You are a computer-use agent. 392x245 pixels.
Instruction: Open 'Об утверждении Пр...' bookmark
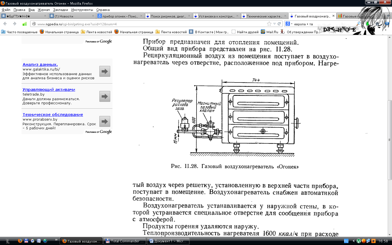pos(300,32)
